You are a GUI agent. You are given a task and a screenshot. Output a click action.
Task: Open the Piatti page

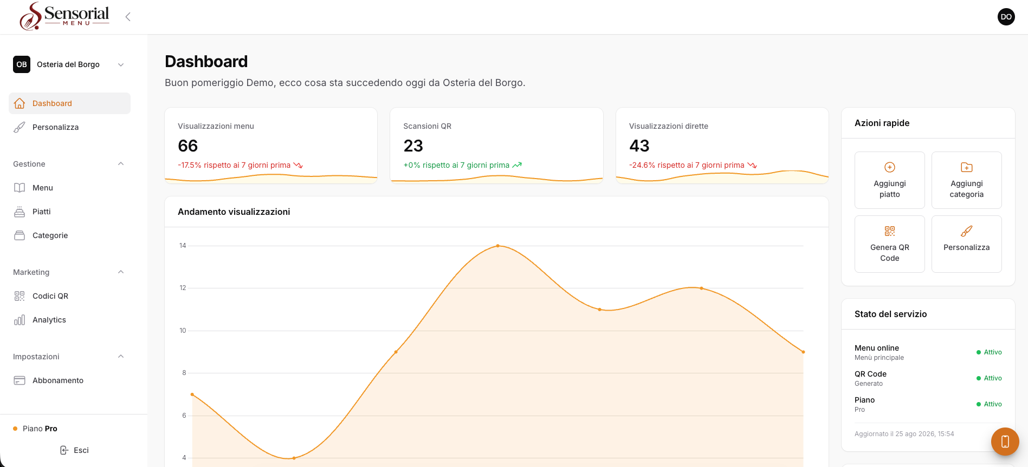point(69,212)
